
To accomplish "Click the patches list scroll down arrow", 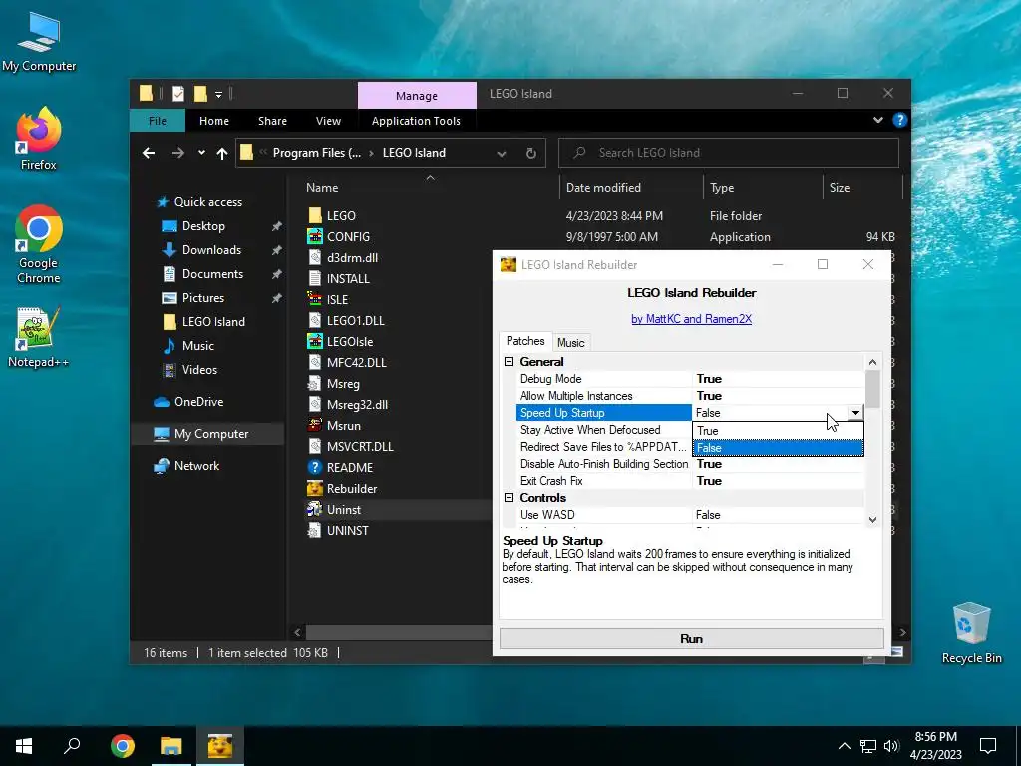I will coord(872,519).
